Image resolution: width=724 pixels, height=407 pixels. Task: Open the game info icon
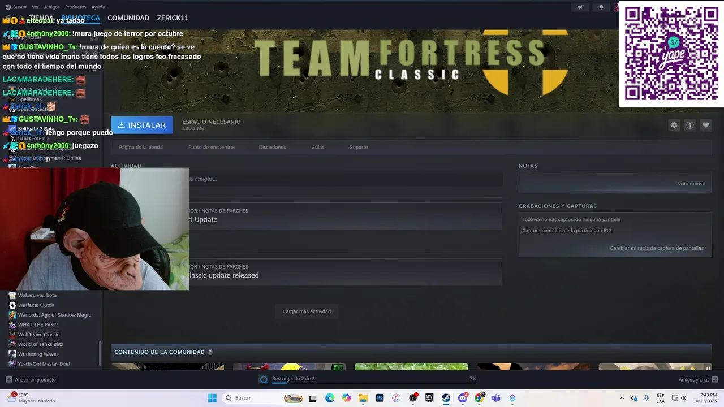[x=689, y=125]
